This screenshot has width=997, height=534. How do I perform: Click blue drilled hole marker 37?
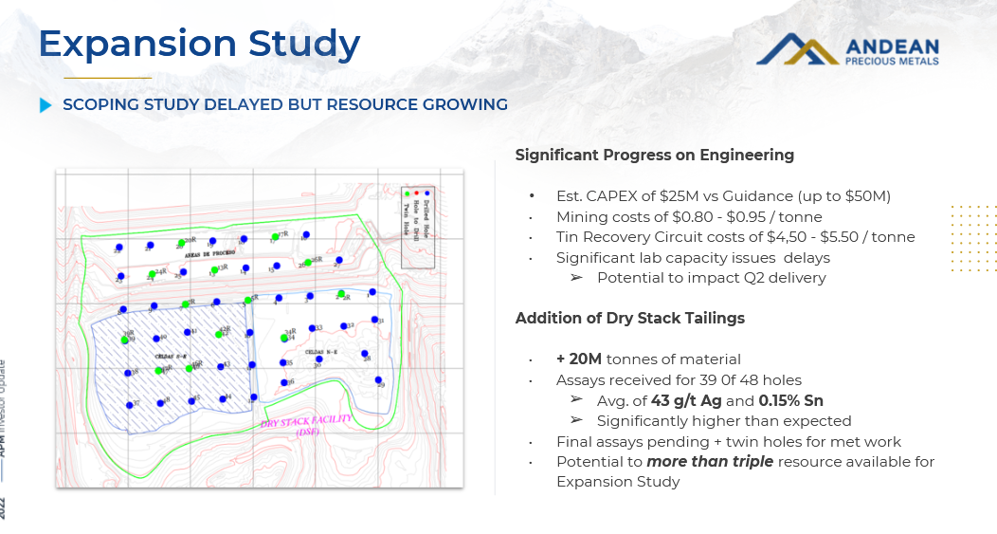coord(129,405)
